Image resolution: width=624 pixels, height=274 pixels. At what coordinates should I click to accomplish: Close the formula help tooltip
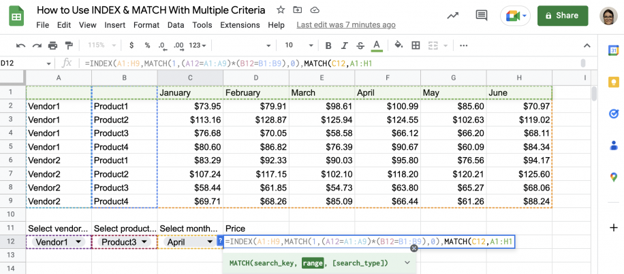click(414, 248)
